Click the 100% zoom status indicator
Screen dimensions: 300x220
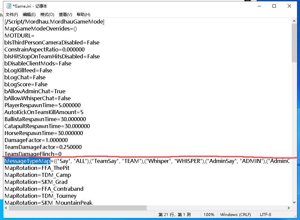coord(209,214)
